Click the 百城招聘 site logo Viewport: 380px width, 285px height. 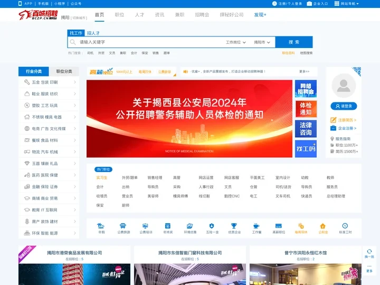point(38,15)
